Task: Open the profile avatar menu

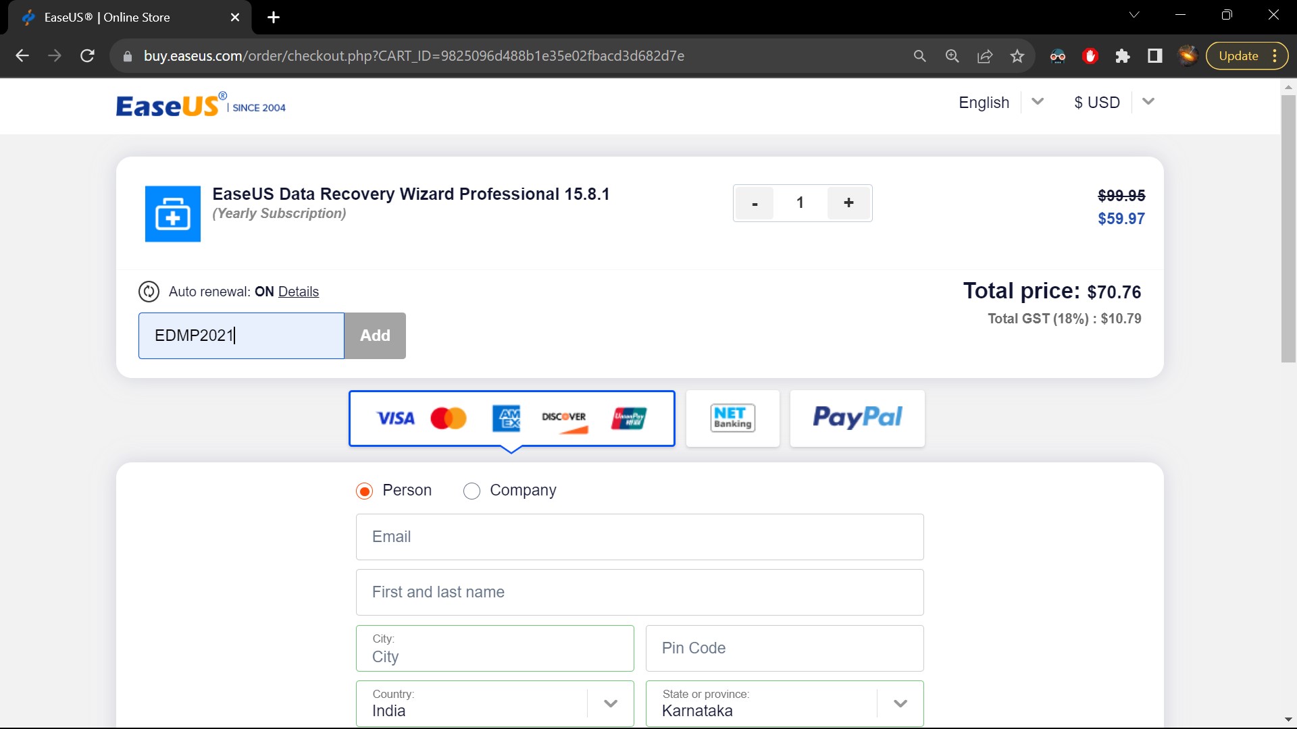Action: coord(1188,56)
